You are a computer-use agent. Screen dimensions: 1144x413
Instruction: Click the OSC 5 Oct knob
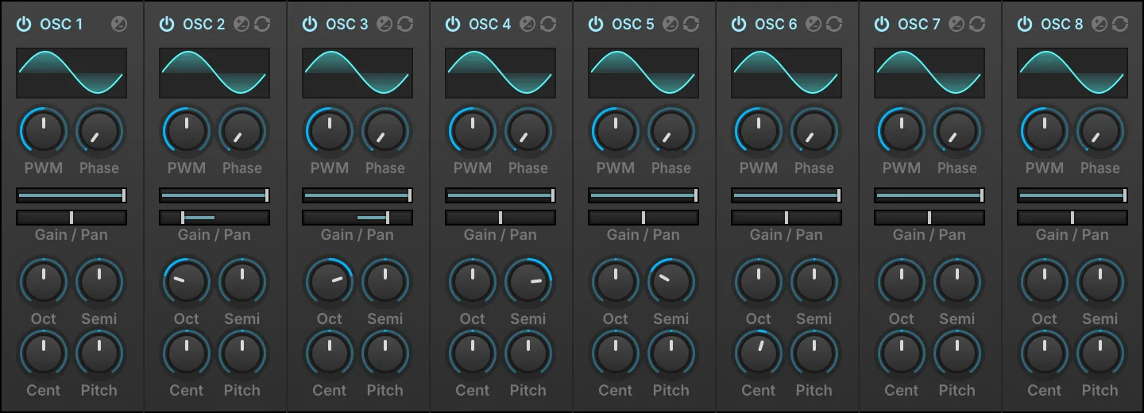coord(616,281)
